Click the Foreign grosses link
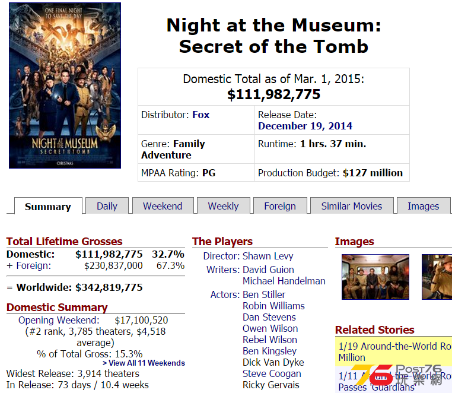The width and height of the screenshot is (452, 393). [33, 265]
